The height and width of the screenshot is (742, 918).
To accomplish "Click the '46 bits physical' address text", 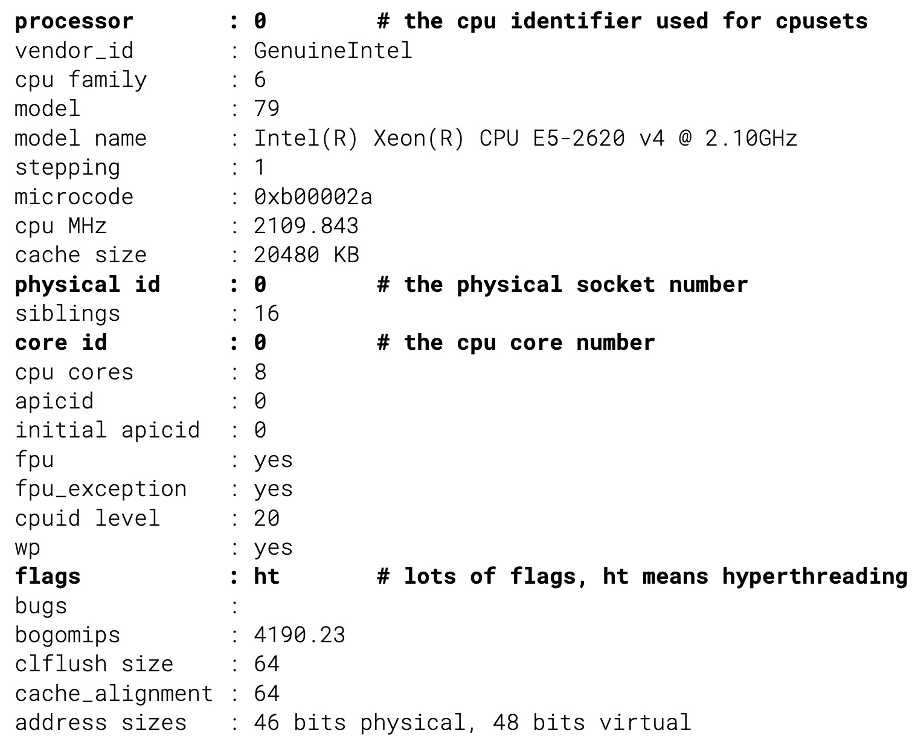I will 360,723.
